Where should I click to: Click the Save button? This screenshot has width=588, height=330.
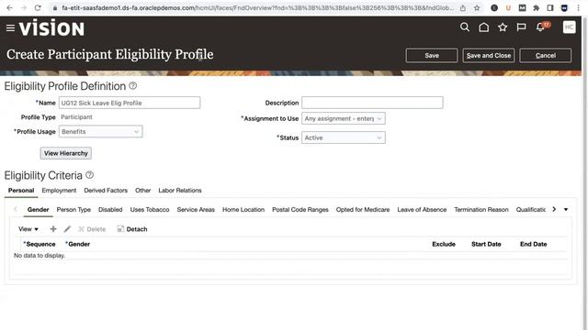[x=432, y=55]
